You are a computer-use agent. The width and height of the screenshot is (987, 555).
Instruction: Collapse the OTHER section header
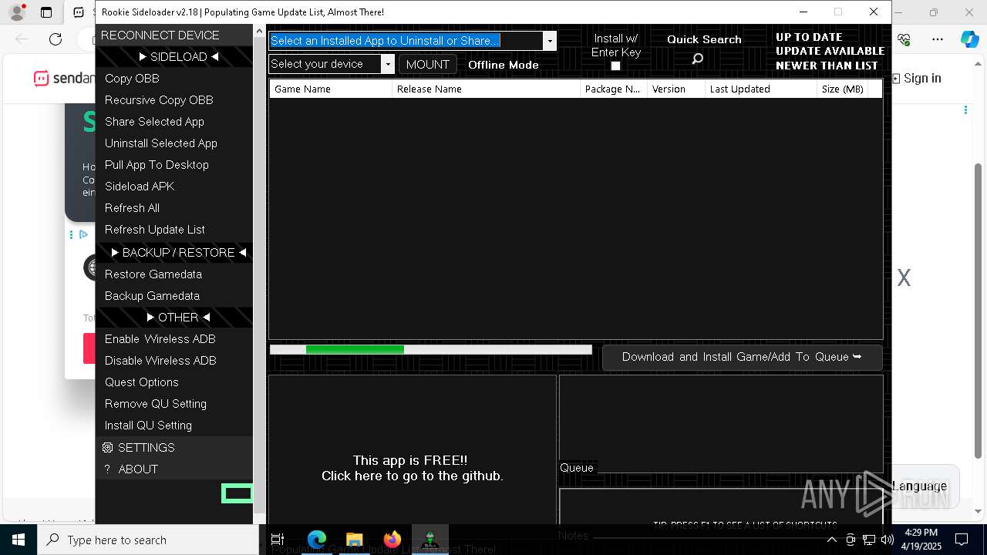coord(174,318)
